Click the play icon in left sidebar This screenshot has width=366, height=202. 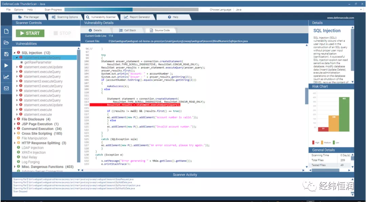tap(6, 66)
